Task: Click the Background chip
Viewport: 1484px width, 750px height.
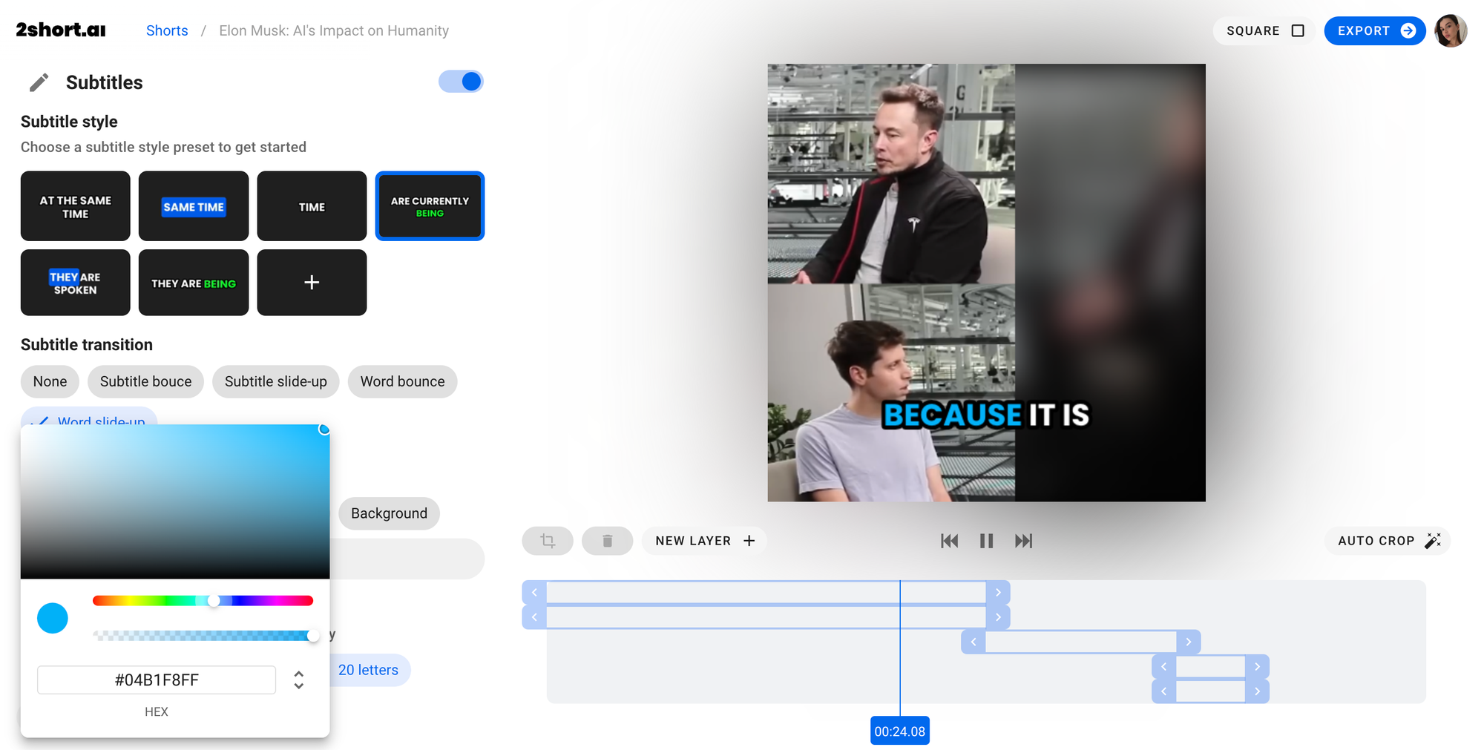Action: (389, 513)
